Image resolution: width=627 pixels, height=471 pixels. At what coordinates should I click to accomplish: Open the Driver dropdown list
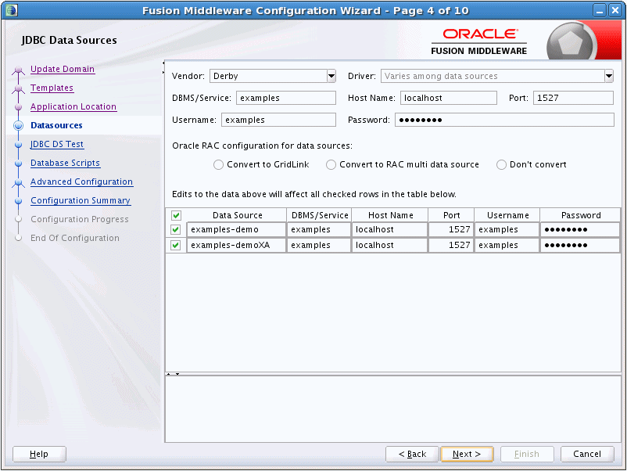(x=608, y=76)
